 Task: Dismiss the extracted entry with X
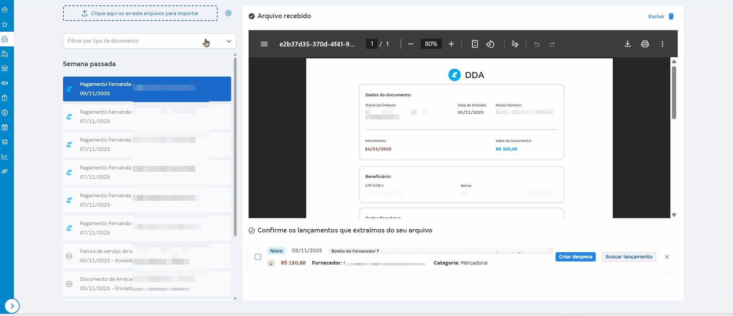coord(667,257)
